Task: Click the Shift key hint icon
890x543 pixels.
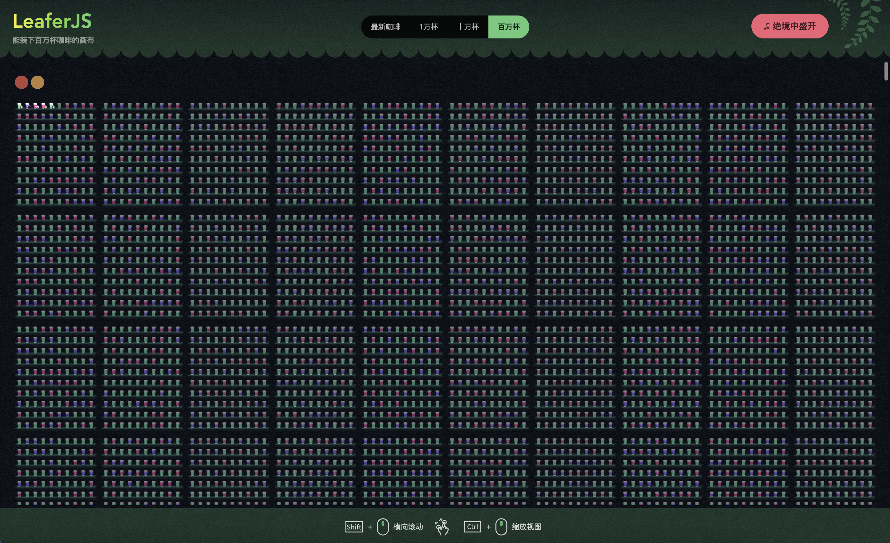Action: pyautogui.click(x=354, y=527)
